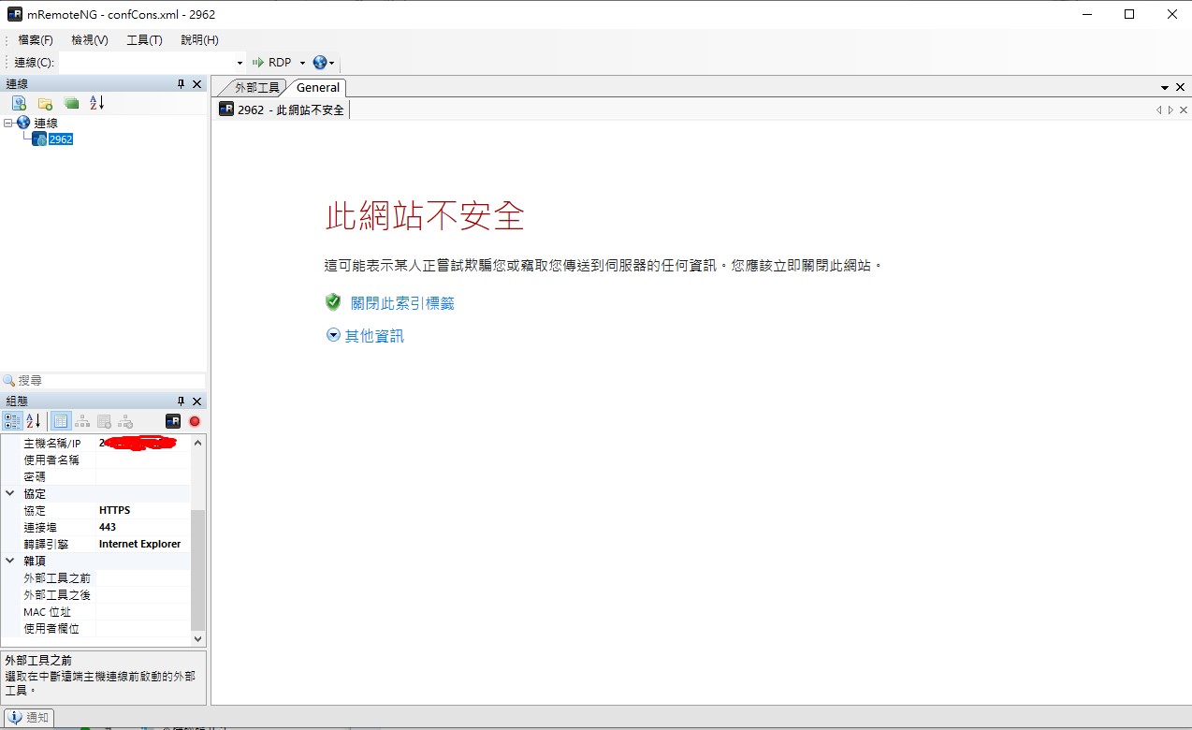
Task: Click the red host status icon
Action: [195, 421]
